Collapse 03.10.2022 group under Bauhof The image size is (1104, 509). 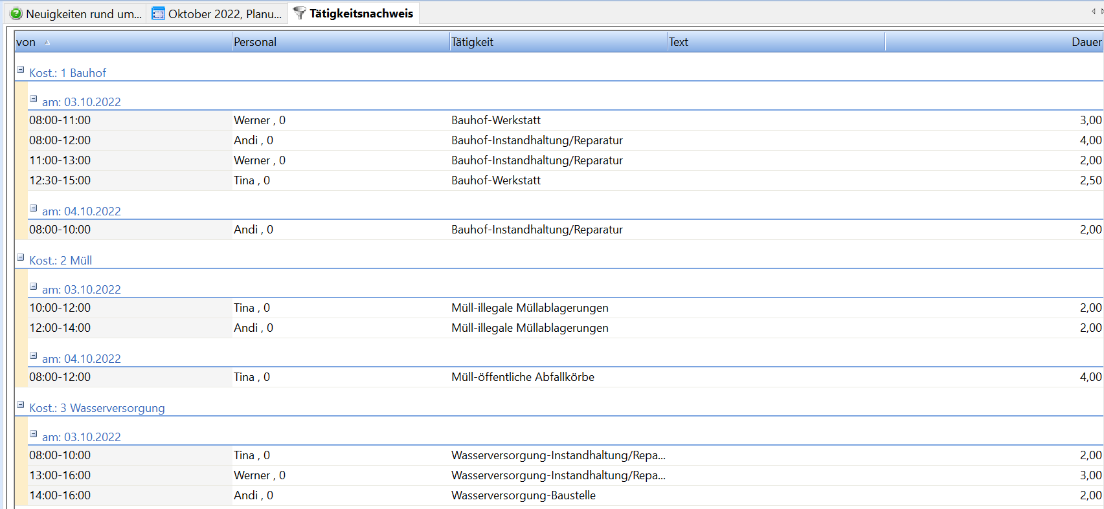click(34, 99)
